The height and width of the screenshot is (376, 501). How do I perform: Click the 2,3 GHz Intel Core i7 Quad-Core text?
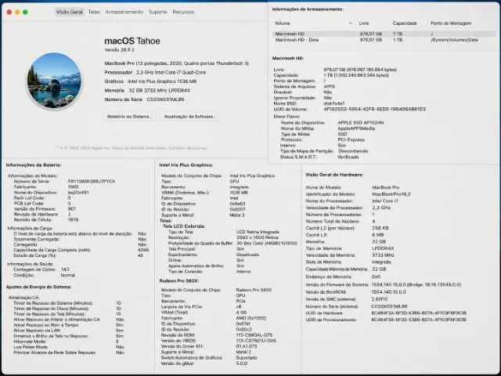[x=171, y=72]
